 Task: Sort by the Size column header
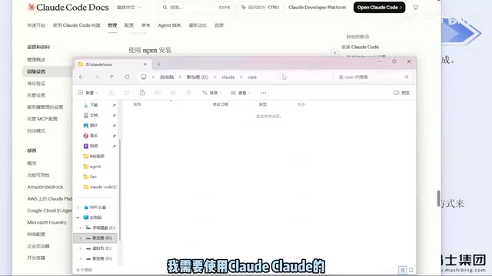click(301, 104)
